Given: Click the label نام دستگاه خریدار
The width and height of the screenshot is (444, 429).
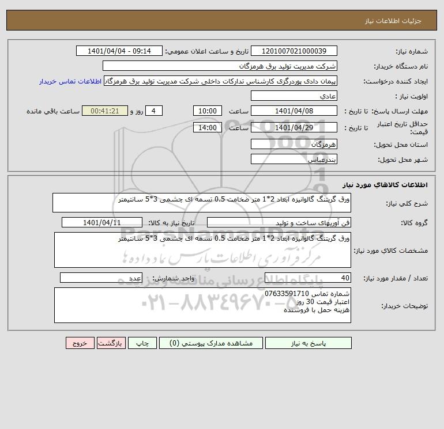Looking at the screenshot, I should (401, 66).
